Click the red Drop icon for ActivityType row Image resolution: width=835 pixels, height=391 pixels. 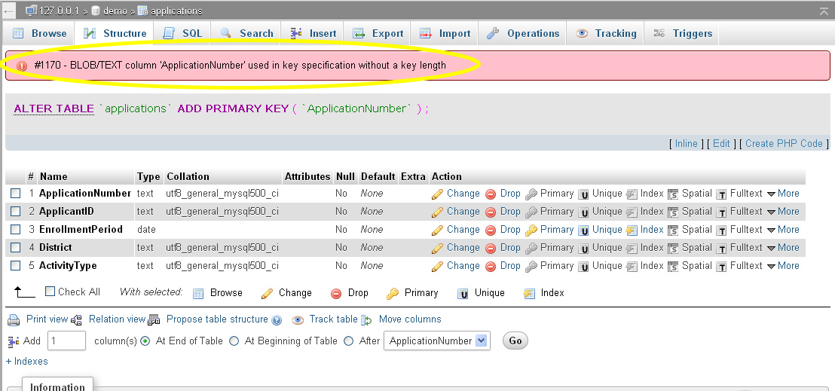pyautogui.click(x=491, y=267)
